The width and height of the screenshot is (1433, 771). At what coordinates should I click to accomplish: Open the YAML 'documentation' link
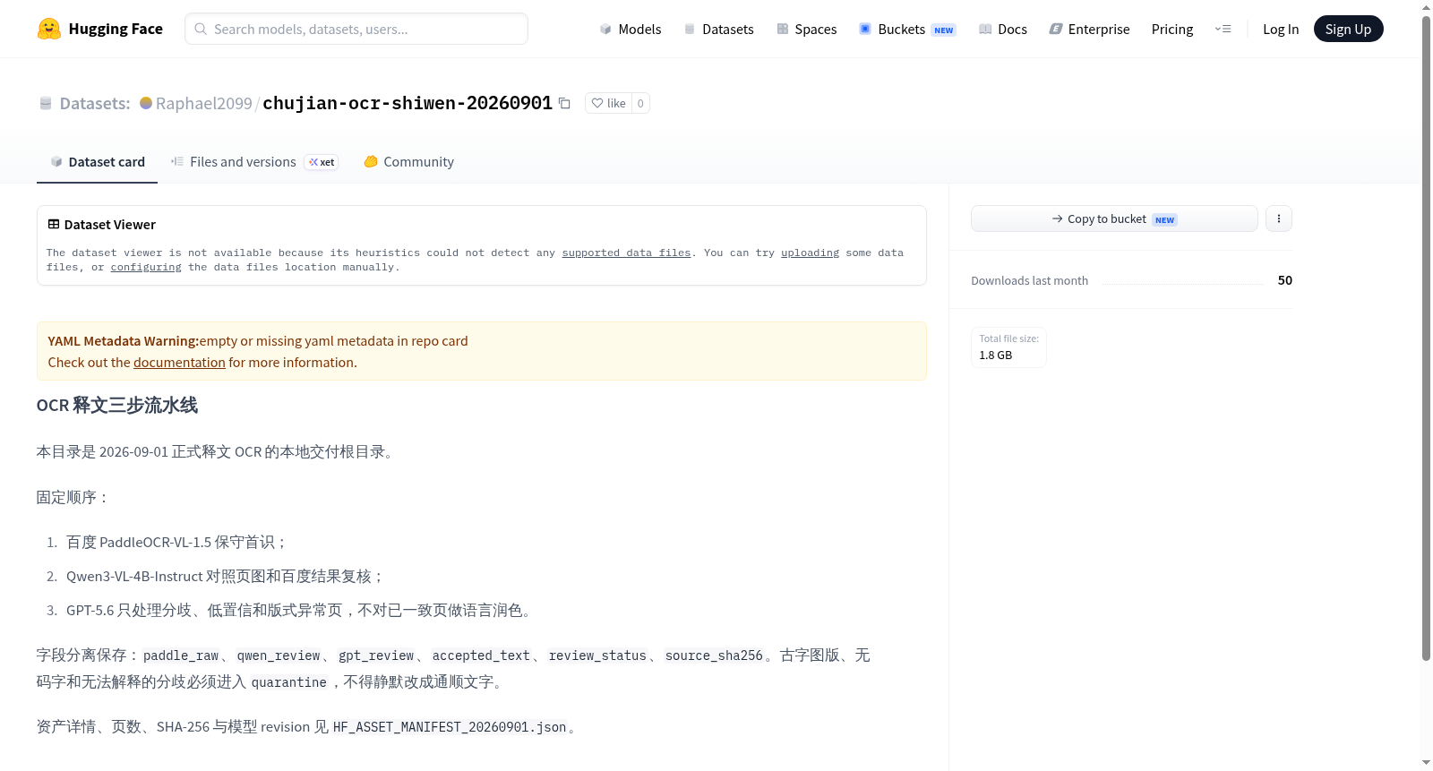[x=179, y=363]
